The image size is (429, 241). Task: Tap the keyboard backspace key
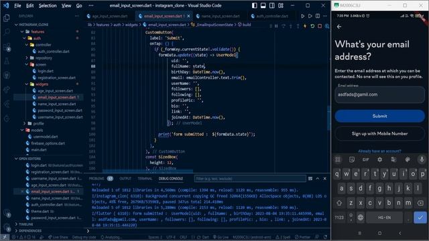pyautogui.click(x=420, y=203)
